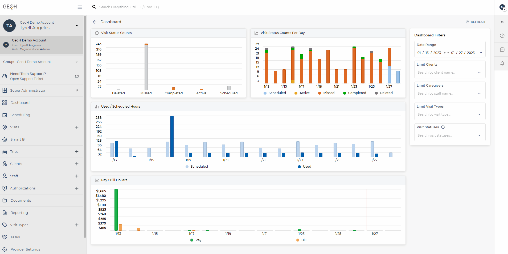
Task: Open the notes icon in right rail
Action: coord(502,50)
